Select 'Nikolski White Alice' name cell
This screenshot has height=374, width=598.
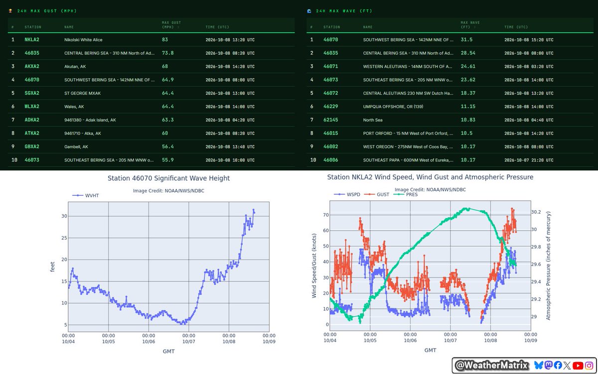click(84, 39)
